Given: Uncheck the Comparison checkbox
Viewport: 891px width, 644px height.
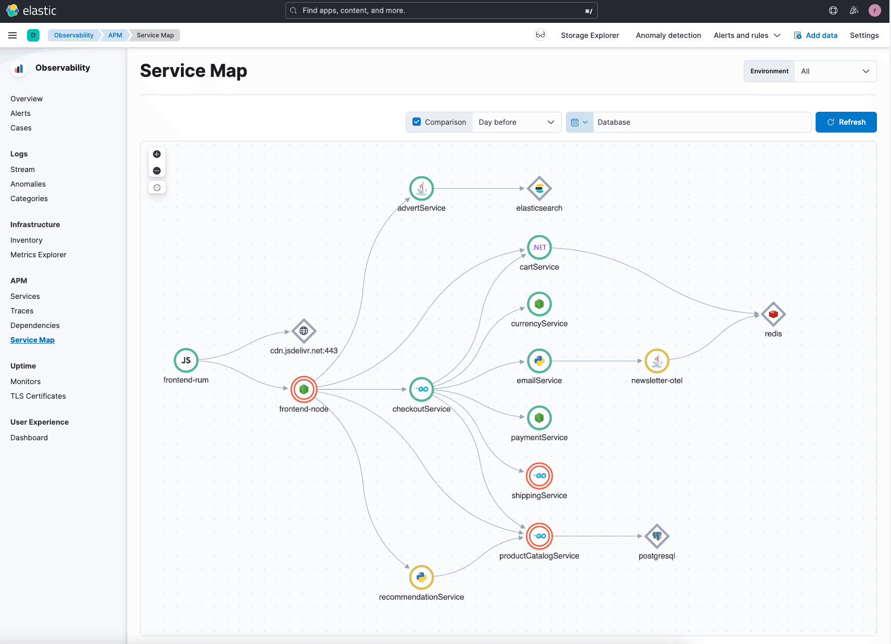Looking at the screenshot, I should click(417, 122).
